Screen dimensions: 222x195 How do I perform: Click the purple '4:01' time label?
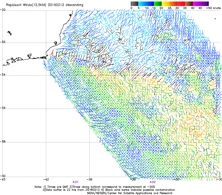coord(76,182)
